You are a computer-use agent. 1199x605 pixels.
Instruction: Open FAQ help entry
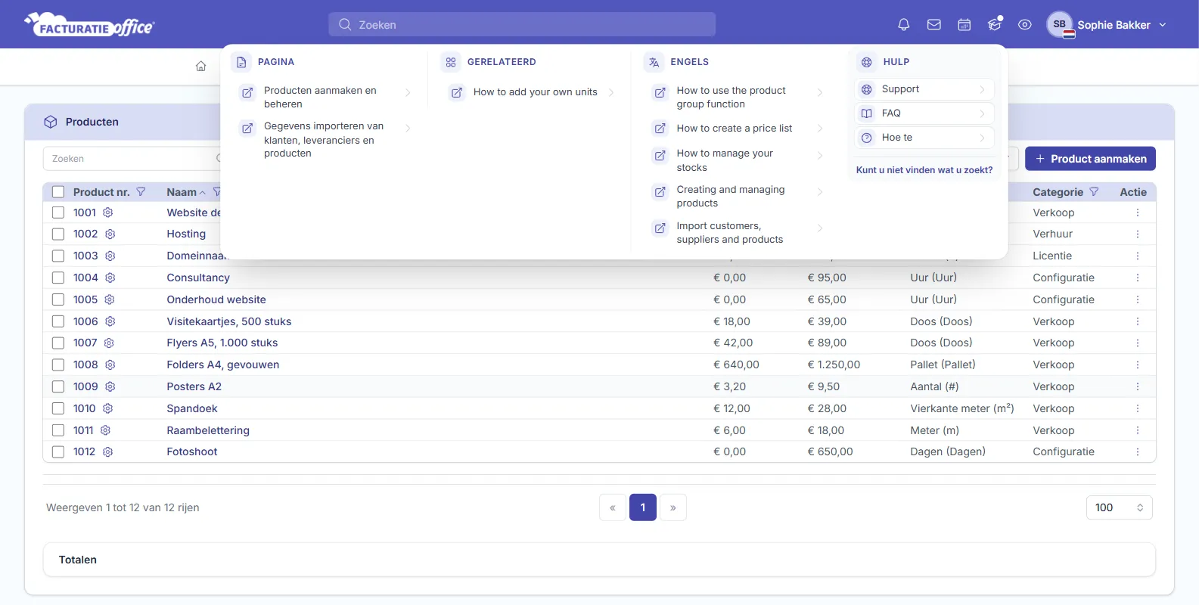924,113
